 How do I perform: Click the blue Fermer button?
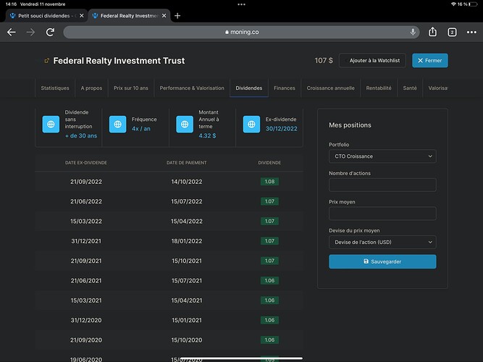coord(430,61)
